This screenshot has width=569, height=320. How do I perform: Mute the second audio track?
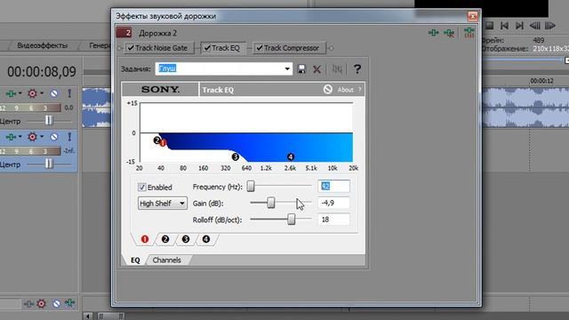pyautogui.click(x=54, y=137)
